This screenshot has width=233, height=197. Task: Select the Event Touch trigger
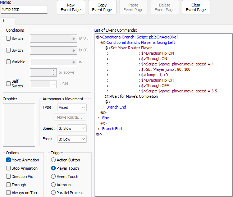(53, 177)
